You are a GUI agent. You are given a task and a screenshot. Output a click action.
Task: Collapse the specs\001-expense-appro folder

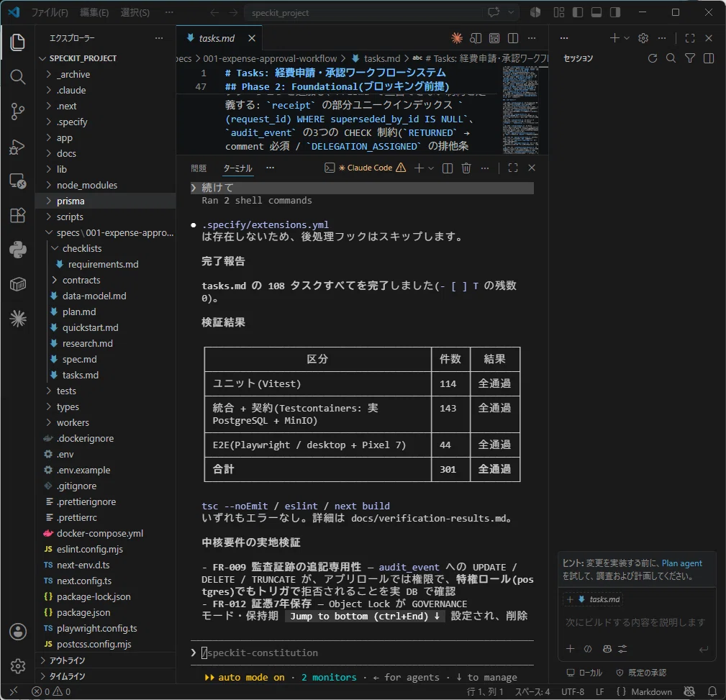pyautogui.click(x=106, y=232)
